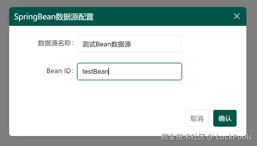Confirm the configuration with 确认 button
257x146 pixels.
pos(225,118)
